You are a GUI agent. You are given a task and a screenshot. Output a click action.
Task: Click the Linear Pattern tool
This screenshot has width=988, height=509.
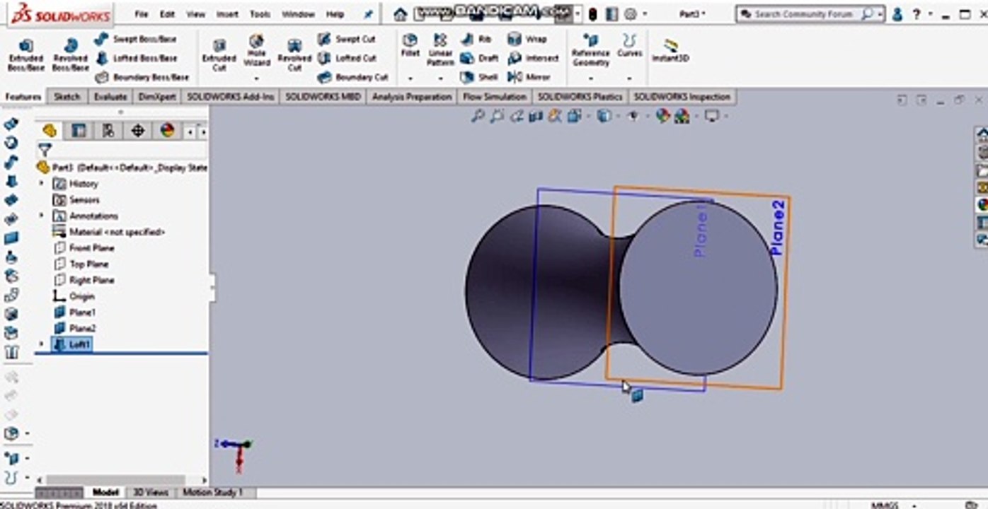pyautogui.click(x=440, y=49)
